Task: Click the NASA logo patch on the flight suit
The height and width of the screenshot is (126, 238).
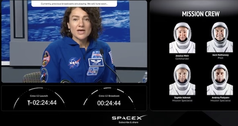Action: (x=74, y=63)
